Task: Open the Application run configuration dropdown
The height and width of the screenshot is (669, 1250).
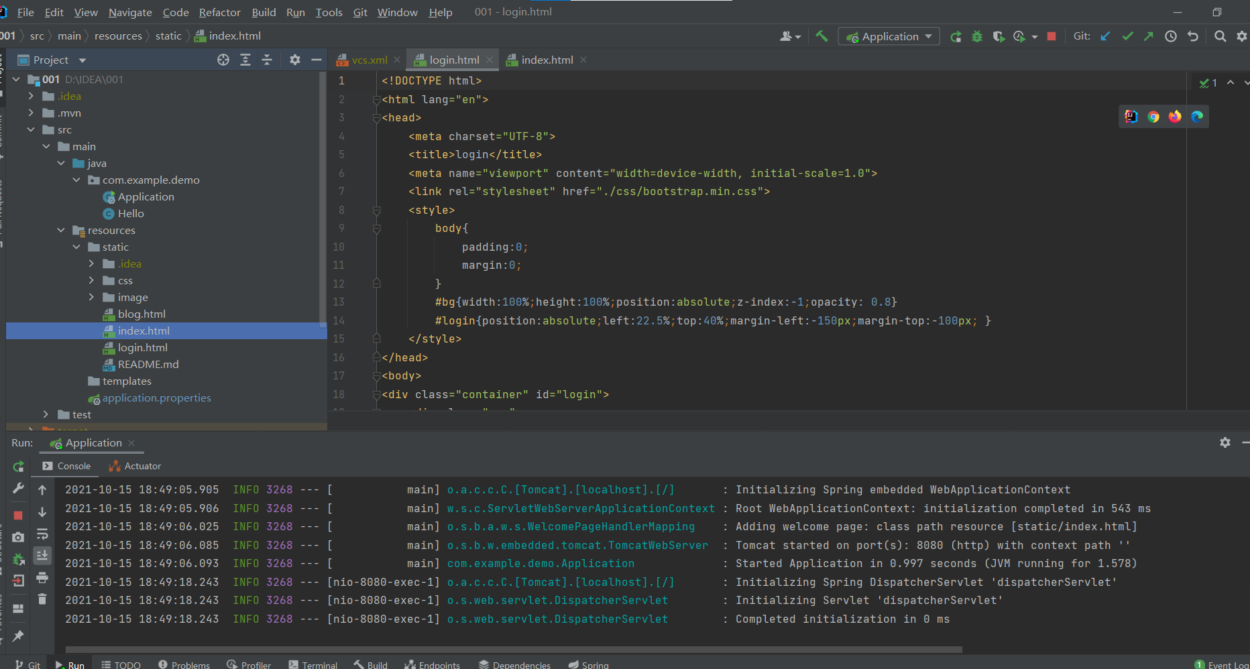Action: (x=889, y=36)
